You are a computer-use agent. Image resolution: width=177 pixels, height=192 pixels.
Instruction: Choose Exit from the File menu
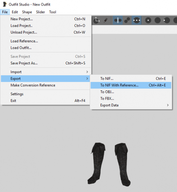[46, 101]
